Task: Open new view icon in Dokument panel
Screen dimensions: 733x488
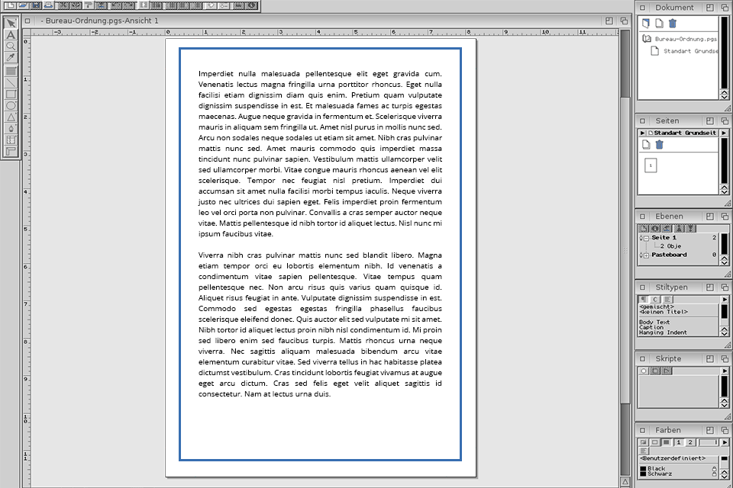Action: click(646, 24)
